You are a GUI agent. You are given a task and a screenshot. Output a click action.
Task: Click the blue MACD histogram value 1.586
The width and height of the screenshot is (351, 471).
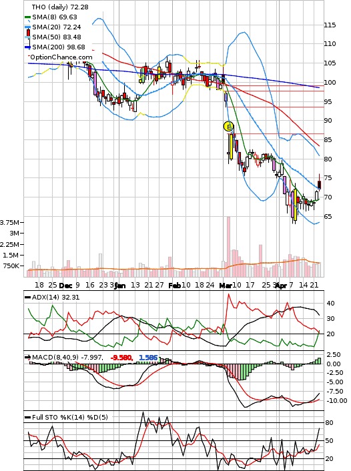pyautogui.click(x=148, y=358)
